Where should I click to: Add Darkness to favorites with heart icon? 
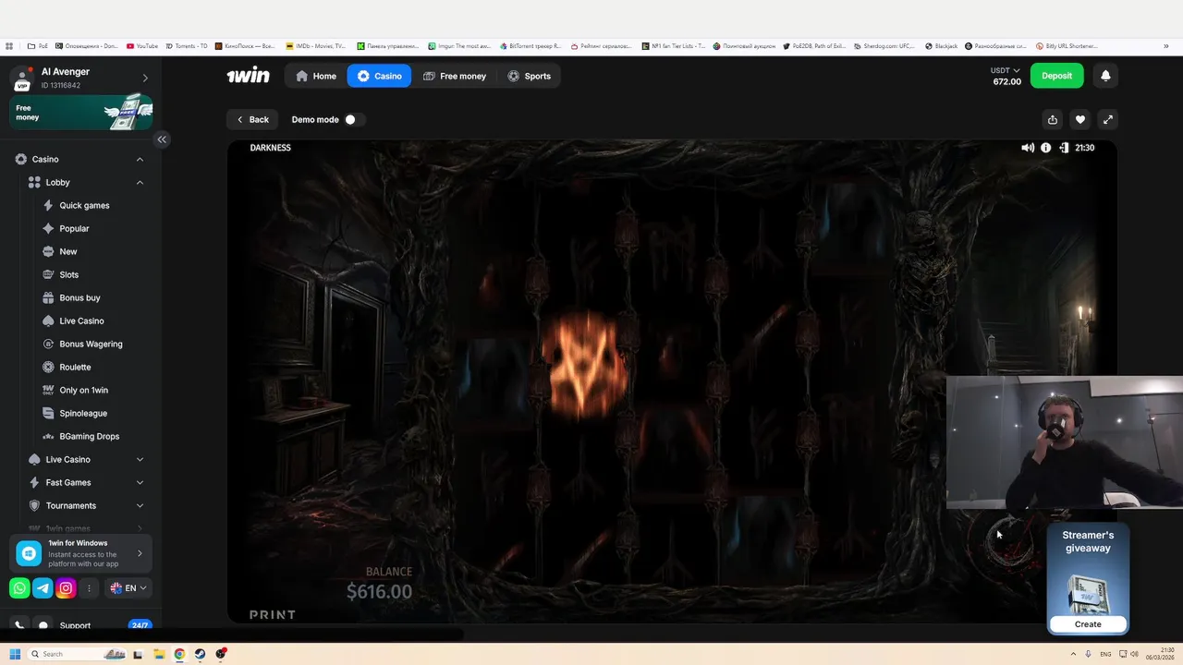coord(1080,119)
